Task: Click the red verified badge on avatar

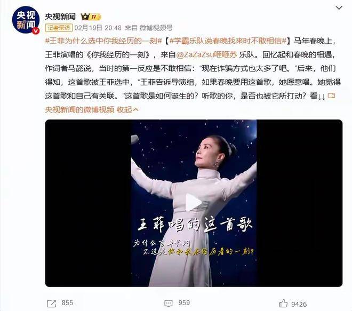Action: [x=36, y=31]
